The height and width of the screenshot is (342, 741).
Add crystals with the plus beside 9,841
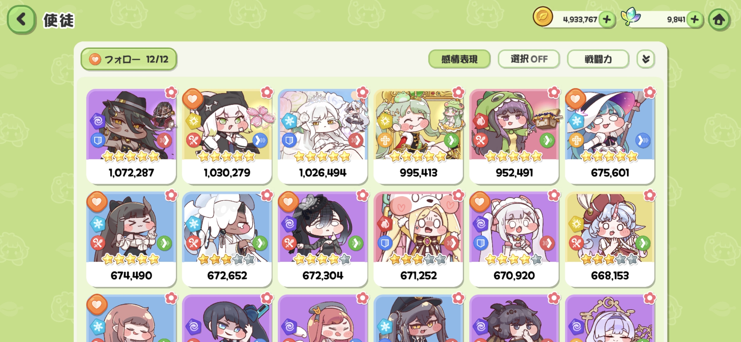pyautogui.click(x=695, y=20)
